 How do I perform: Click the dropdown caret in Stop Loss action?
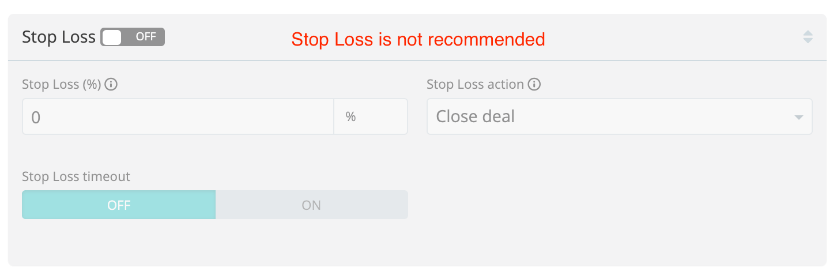(798, 118)
